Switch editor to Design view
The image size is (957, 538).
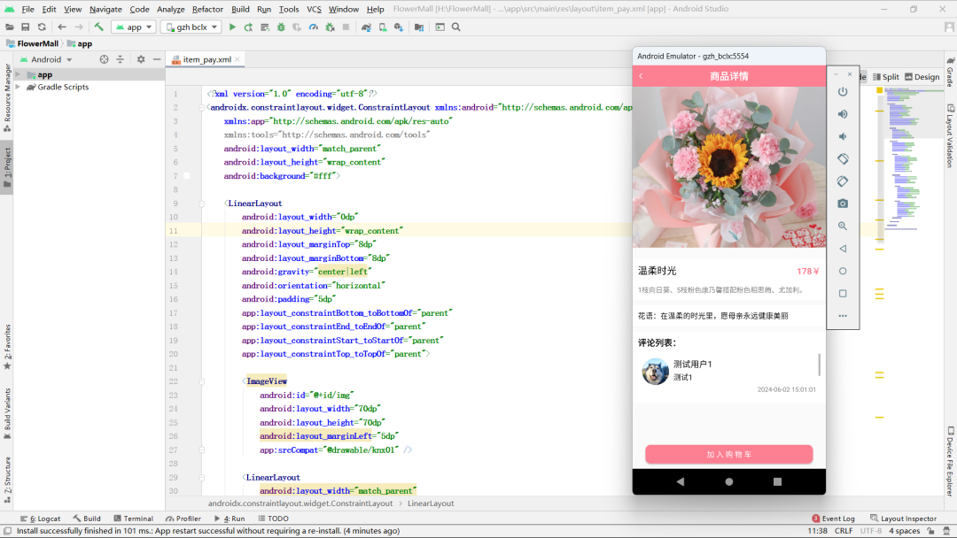[x=922, y=77]
